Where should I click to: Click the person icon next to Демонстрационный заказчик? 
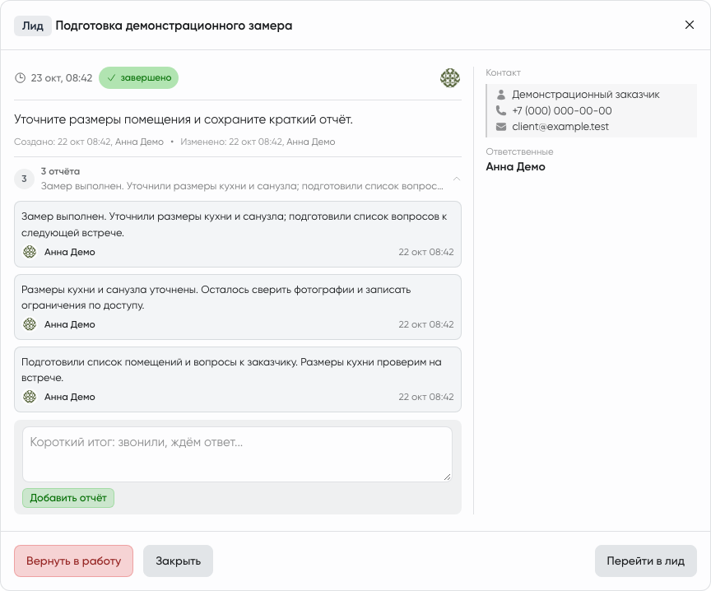coord(501,95)
